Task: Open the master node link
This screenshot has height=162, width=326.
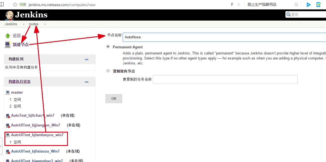Action: [x=17, y=92]
